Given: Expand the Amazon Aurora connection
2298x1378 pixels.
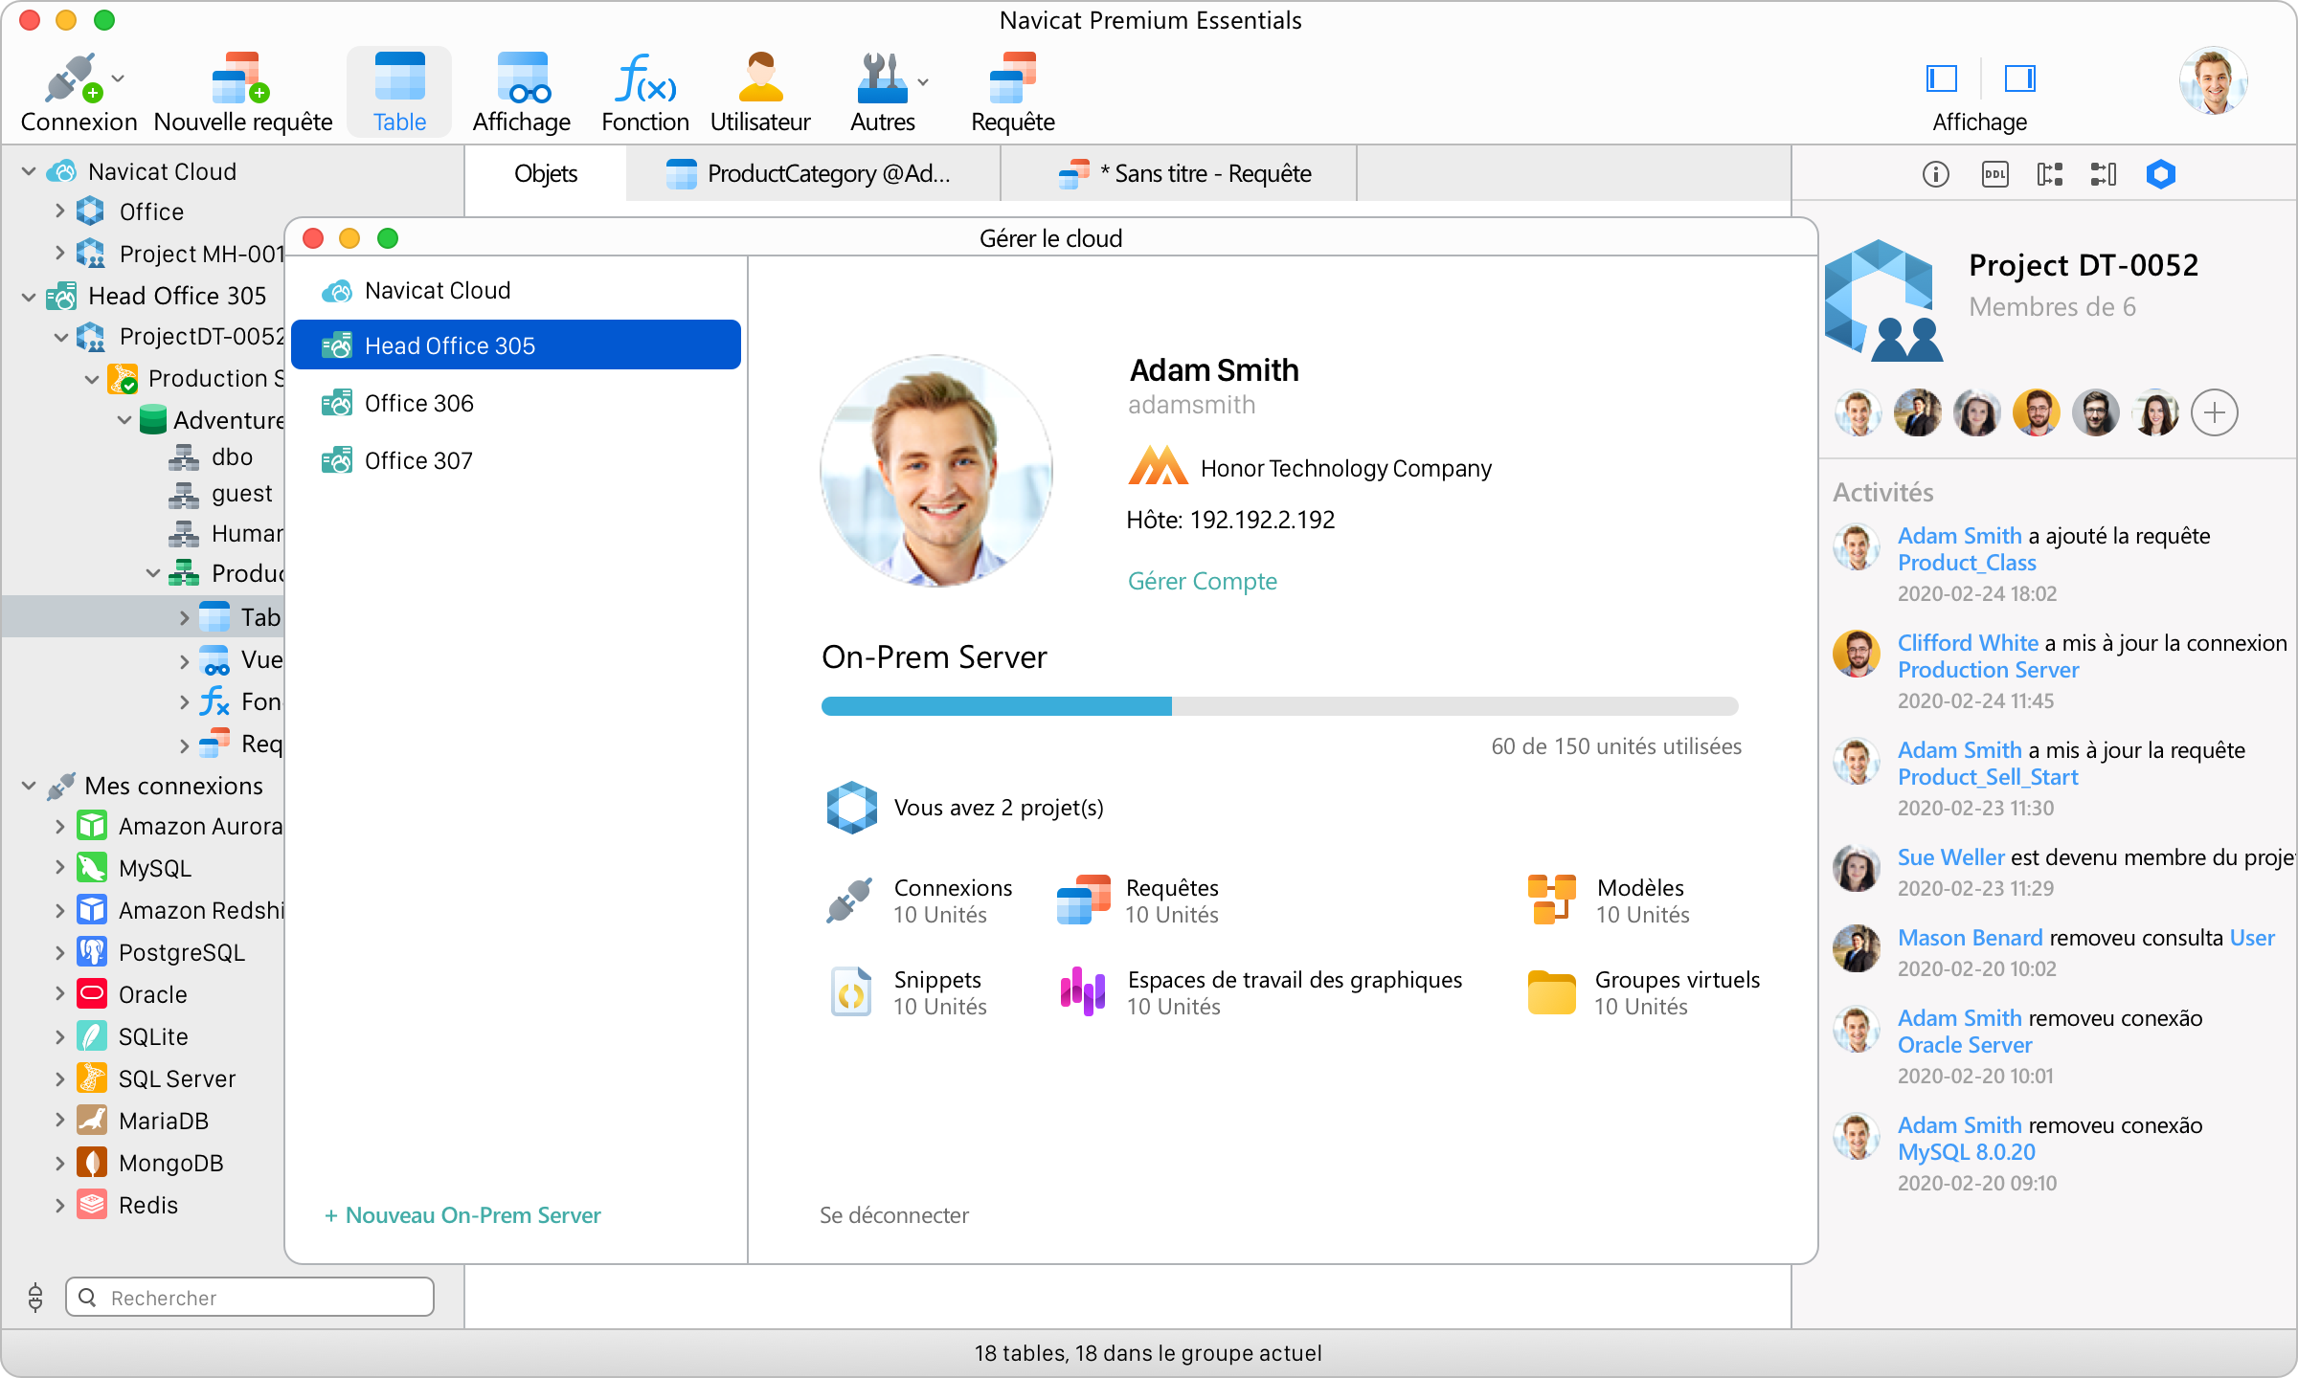Looking at the screenshot, I should pos(59,826).
